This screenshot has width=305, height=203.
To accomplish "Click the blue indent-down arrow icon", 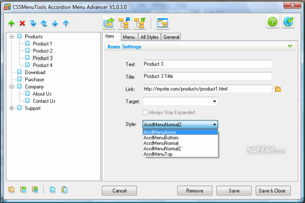I will (33, 23).
